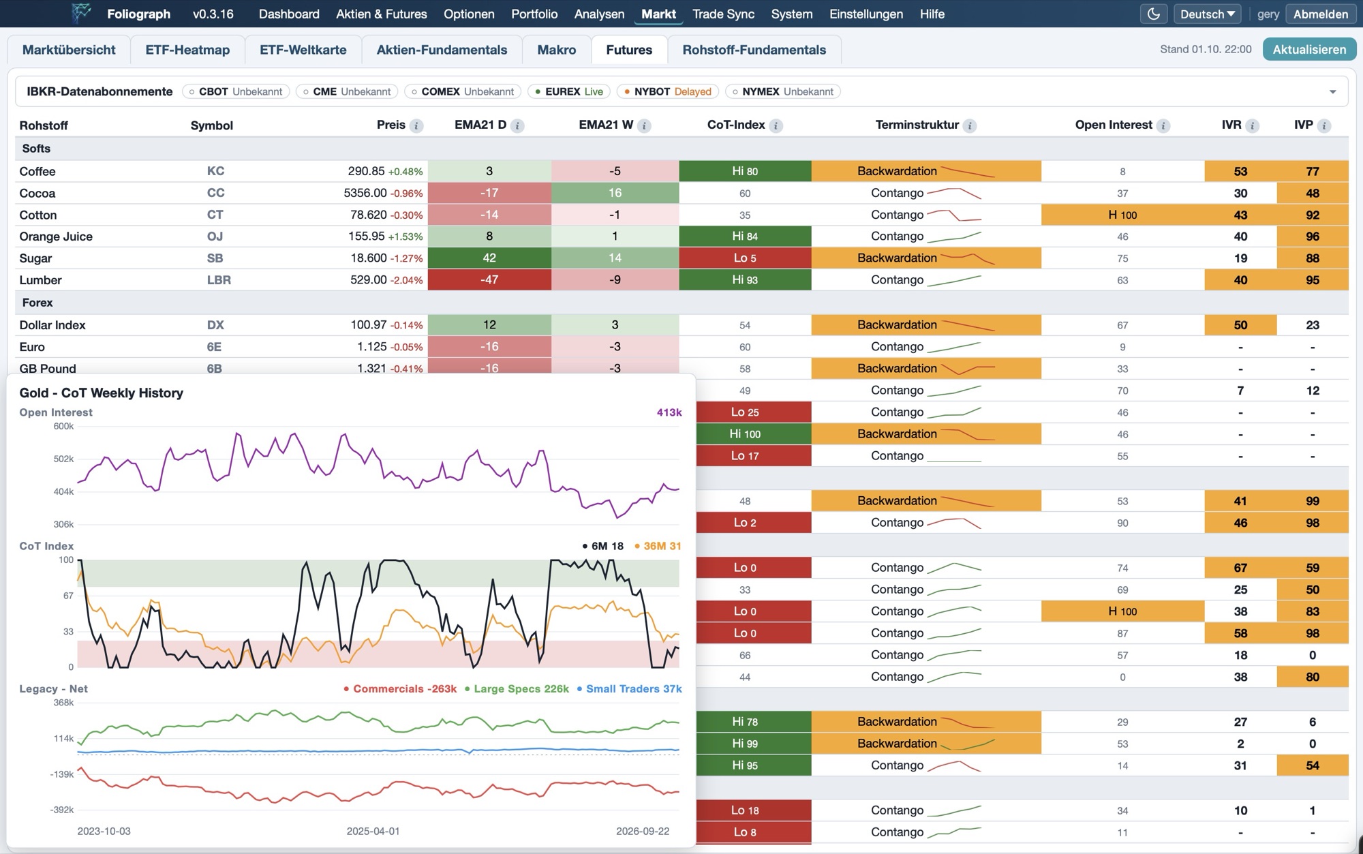Click the info icon next to IVR

(1252, 126)
